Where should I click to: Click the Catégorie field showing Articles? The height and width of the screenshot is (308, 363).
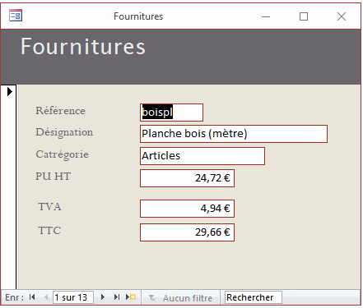pos(202,156)
